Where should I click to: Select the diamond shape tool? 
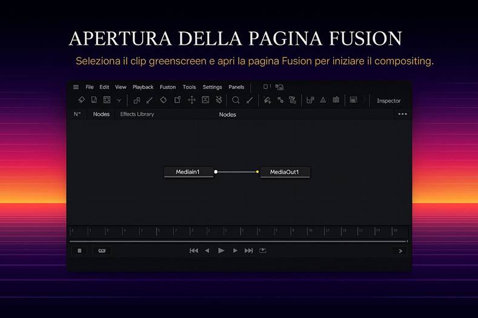tap(164, 100)
